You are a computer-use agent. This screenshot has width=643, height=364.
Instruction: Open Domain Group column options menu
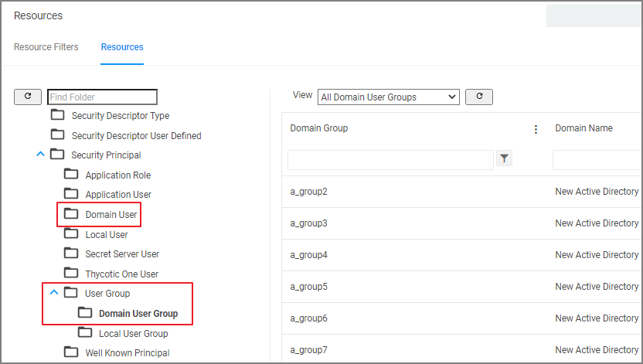tap(536, 130)
